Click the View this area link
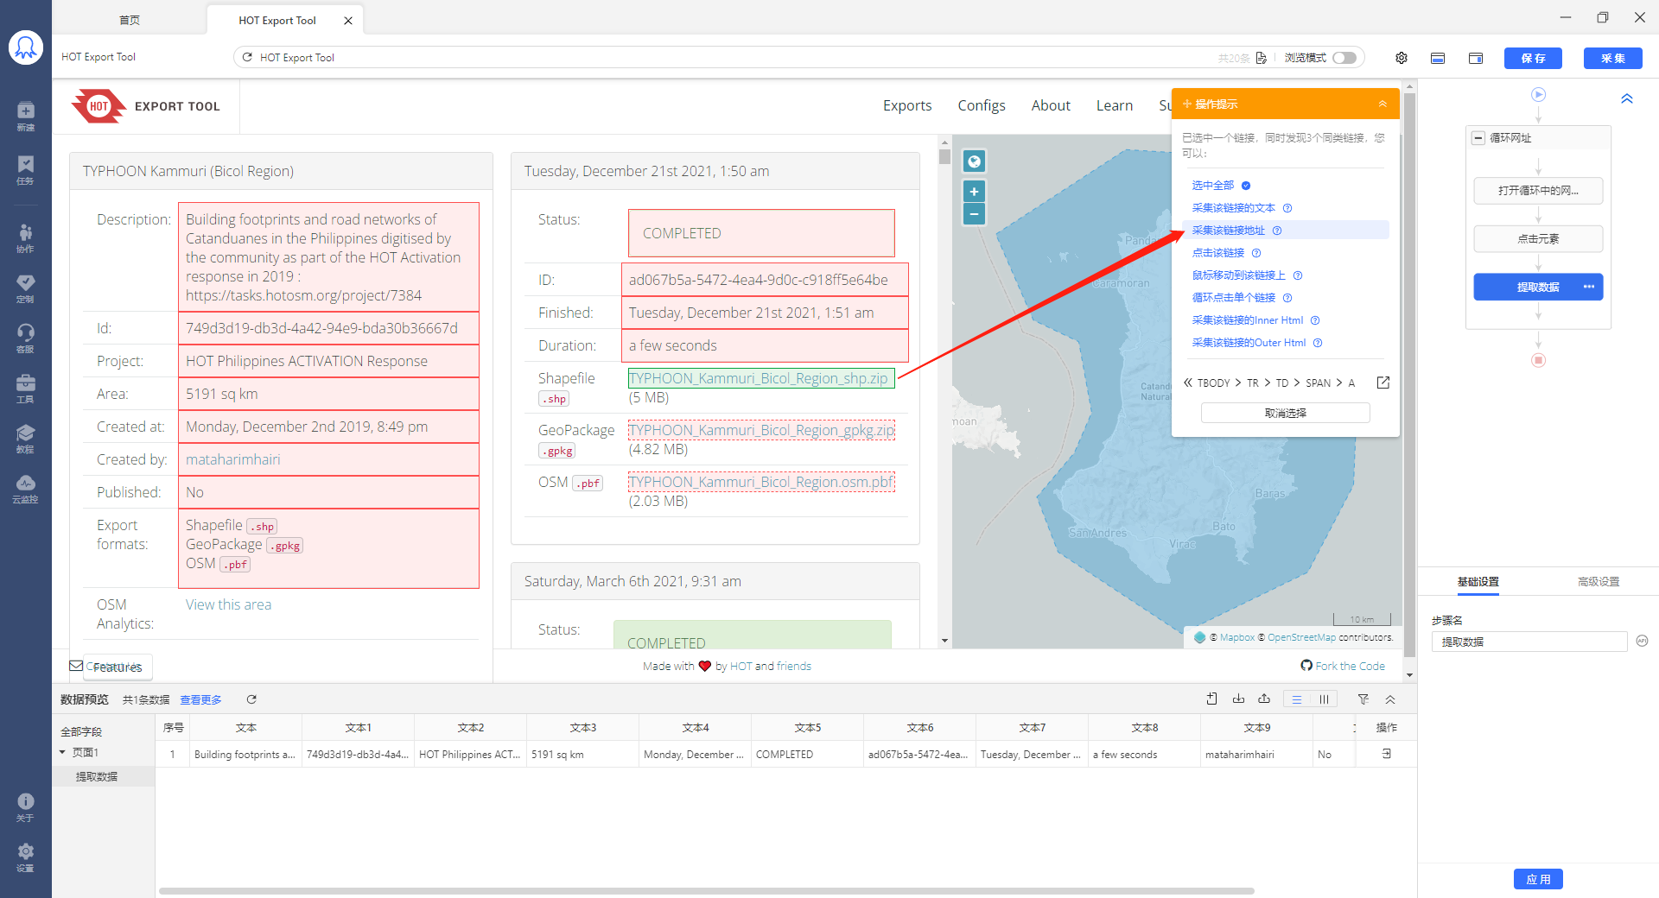The image size is (1659, 898). click(x=228, y=604)
